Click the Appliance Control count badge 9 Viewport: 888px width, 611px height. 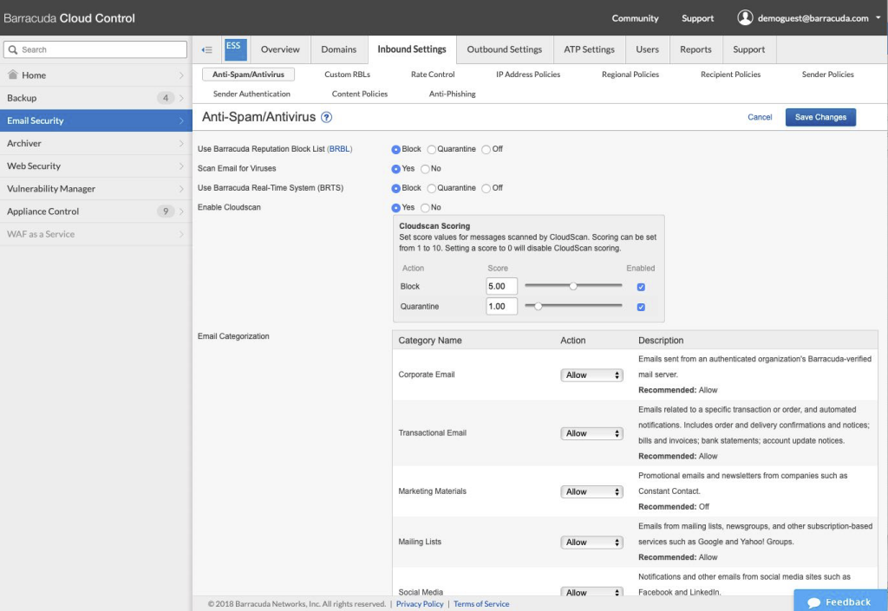click(166, 211)
